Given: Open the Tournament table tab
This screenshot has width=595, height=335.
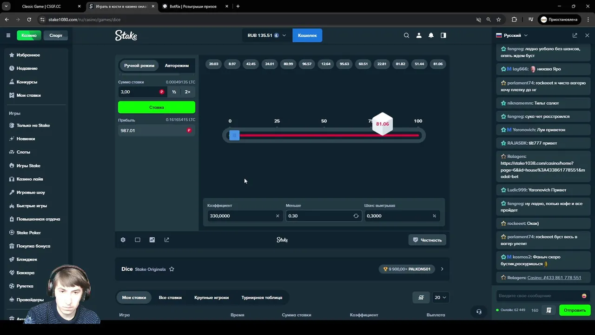Looking at the screenshot, I should (x=262, y=297).
